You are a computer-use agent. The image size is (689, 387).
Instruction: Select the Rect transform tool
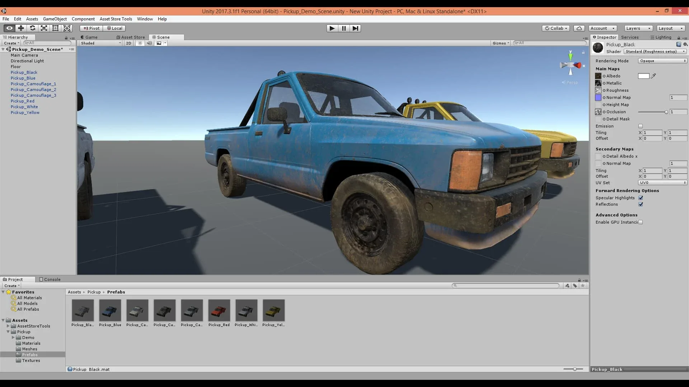click(55, 28)
